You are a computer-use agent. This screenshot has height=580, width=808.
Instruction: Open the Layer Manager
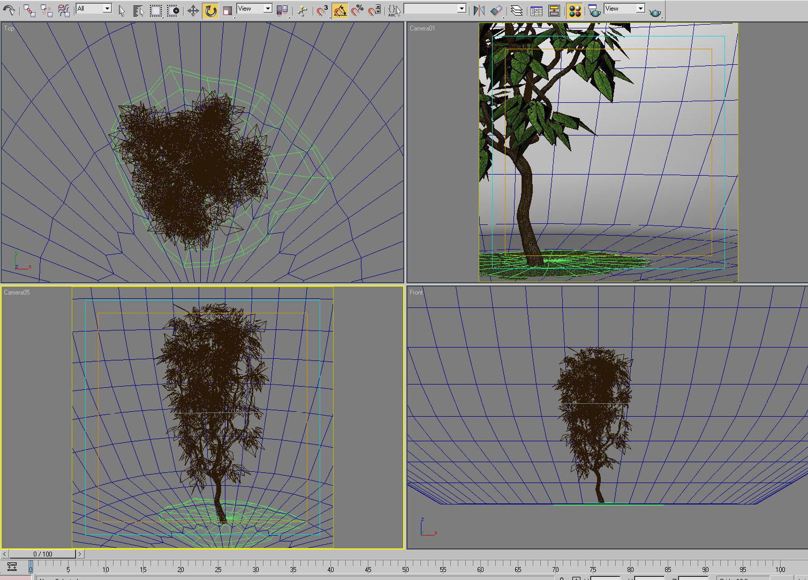click(517, 11)
